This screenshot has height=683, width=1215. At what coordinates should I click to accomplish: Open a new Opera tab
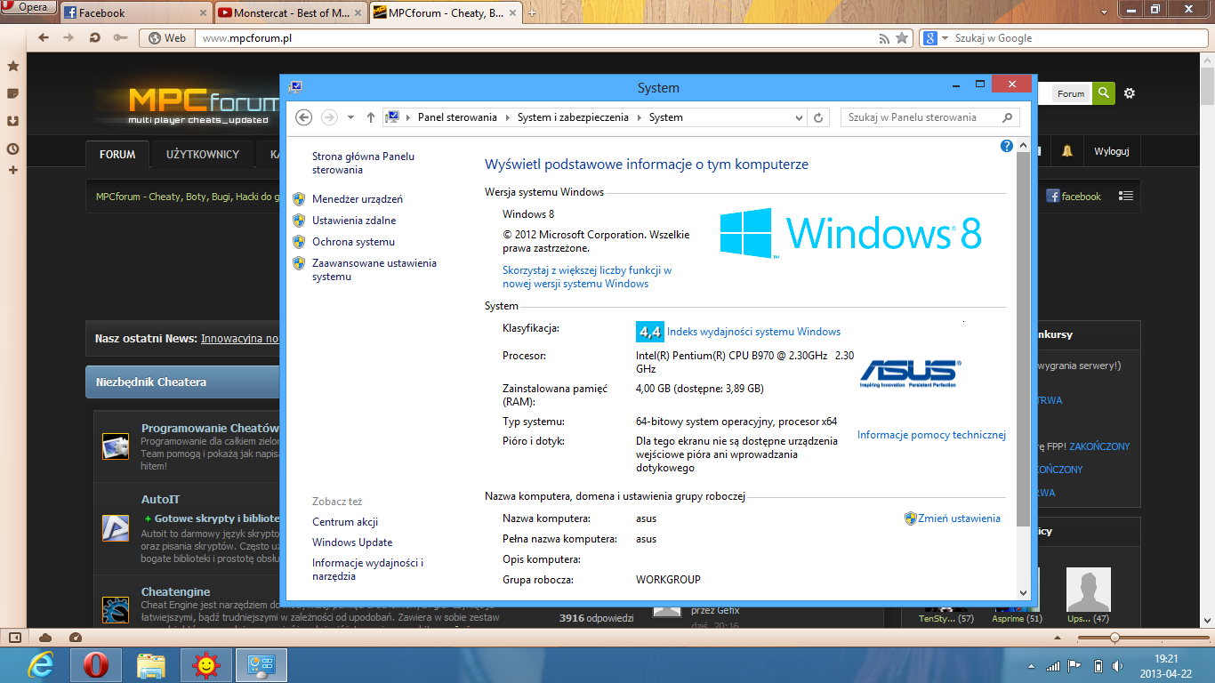click(x=533, y=12)
